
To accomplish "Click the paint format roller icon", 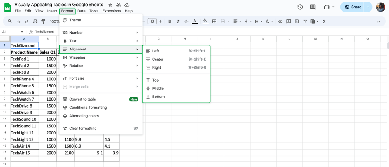I will (x=43, y=21).
